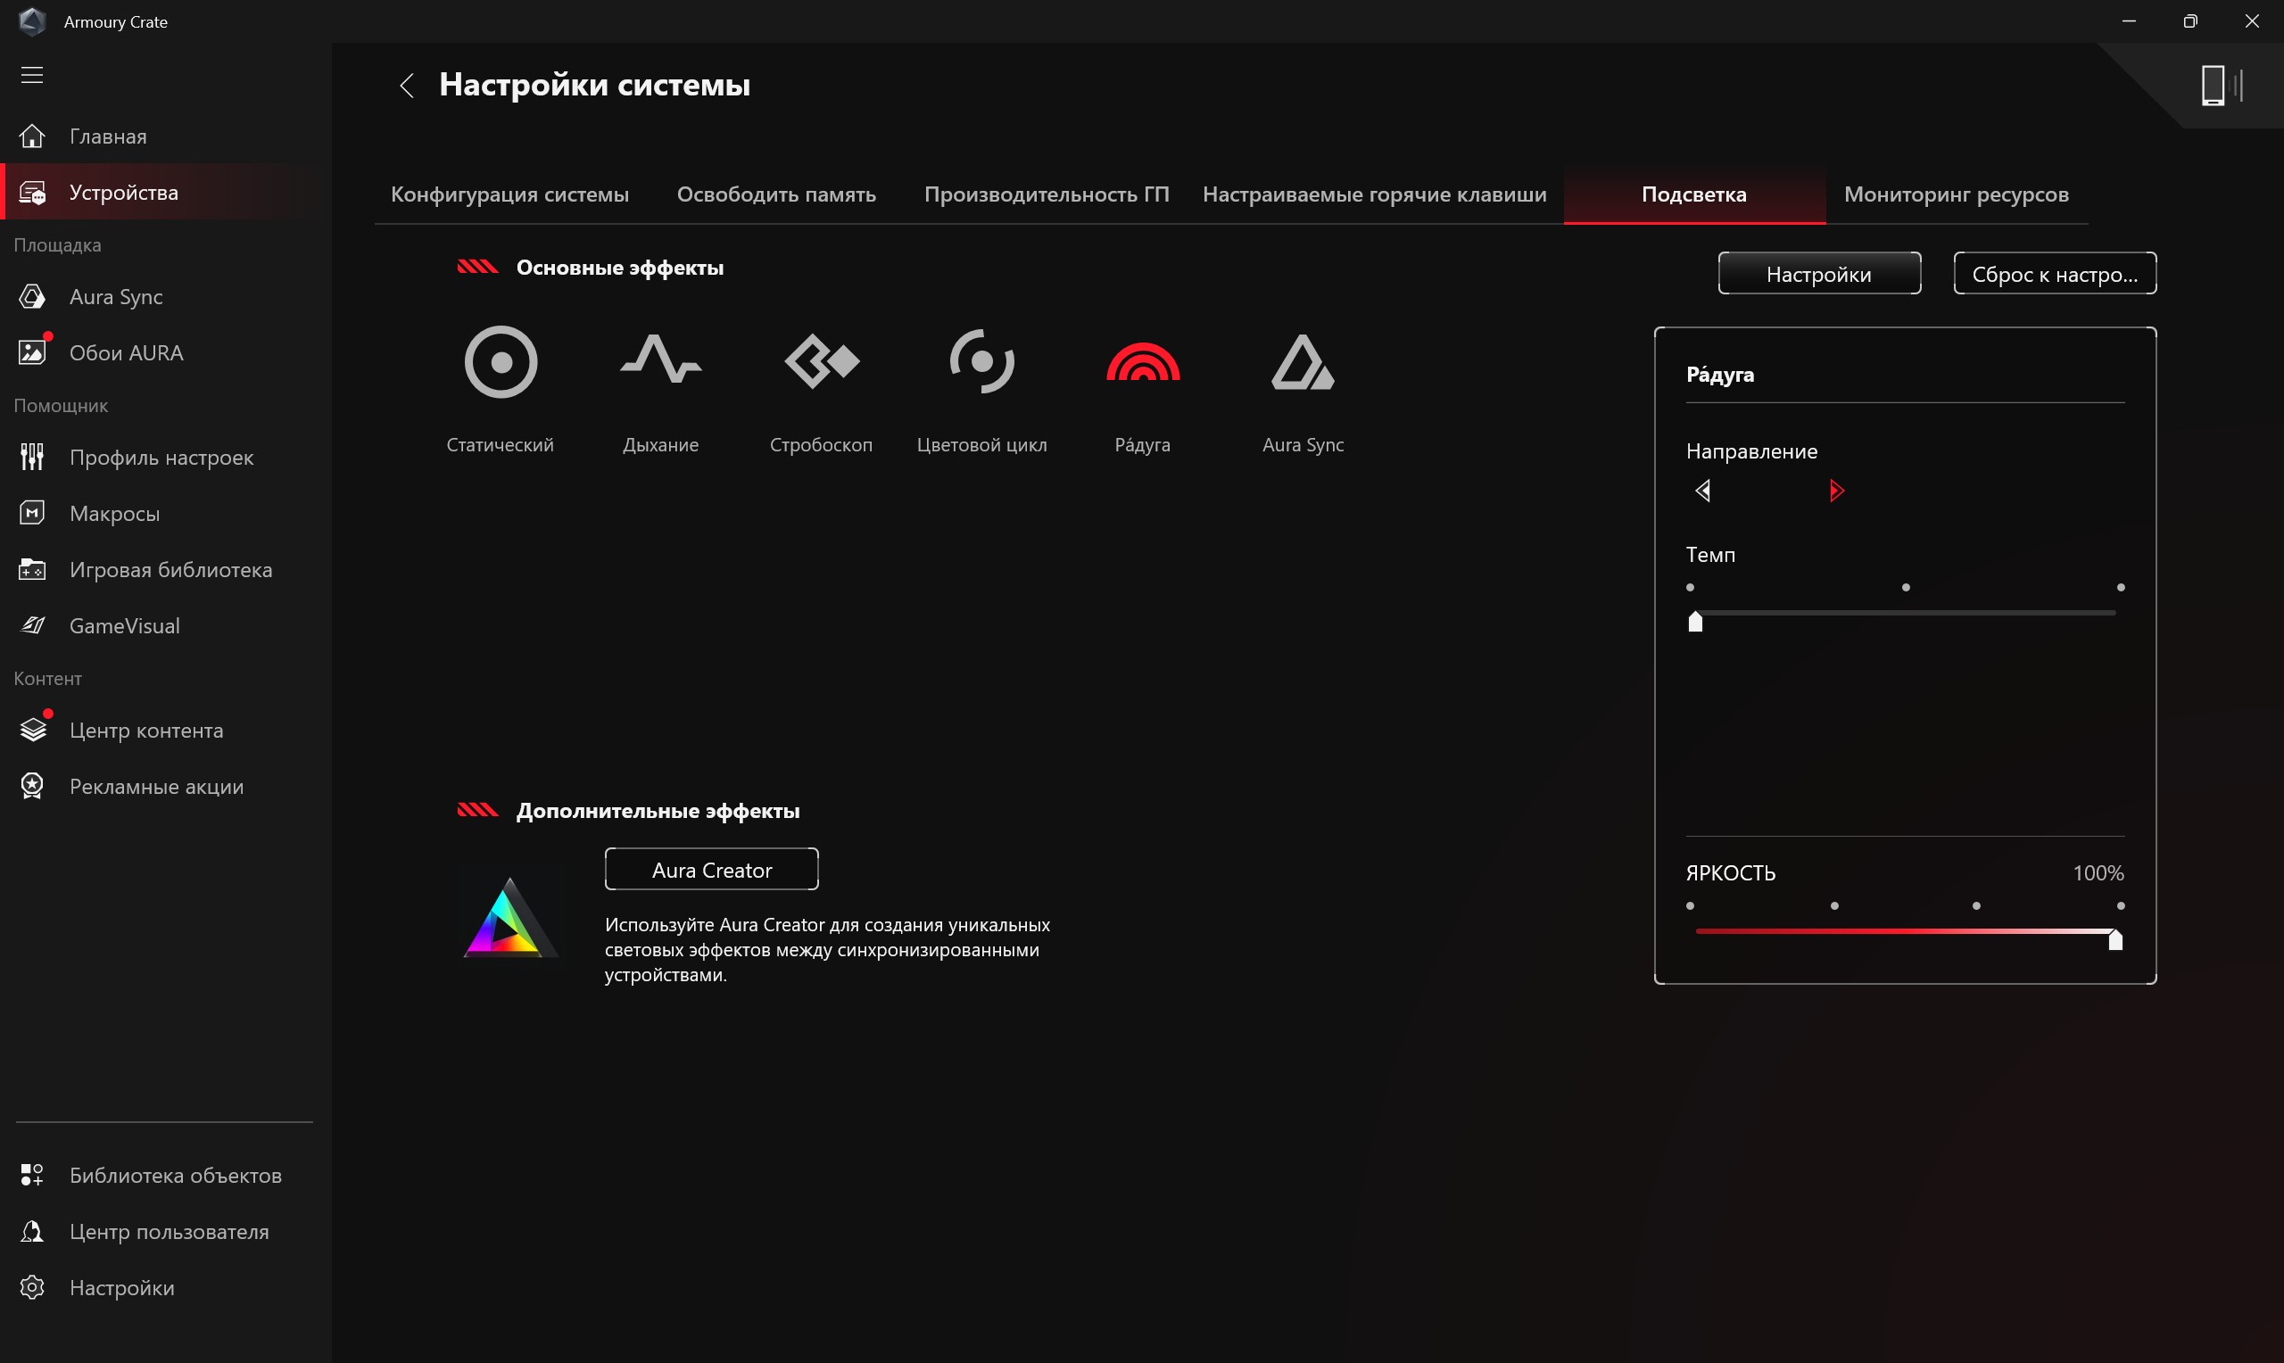The height and width of the screenshot is (1363, 2284).
Task: Open GameVisual in the sidebar
Action: 165,625
